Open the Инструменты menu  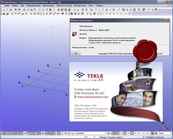80,5
